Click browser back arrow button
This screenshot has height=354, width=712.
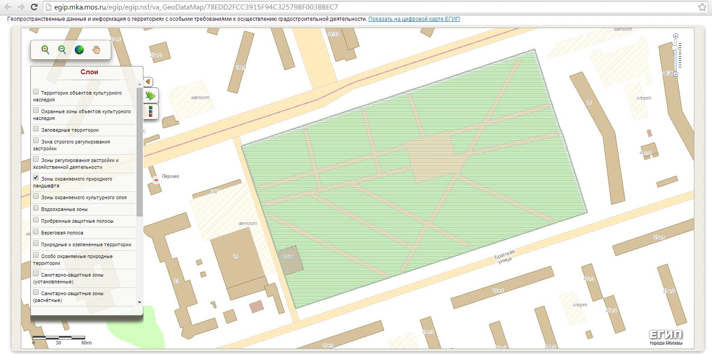pos(8,7)
